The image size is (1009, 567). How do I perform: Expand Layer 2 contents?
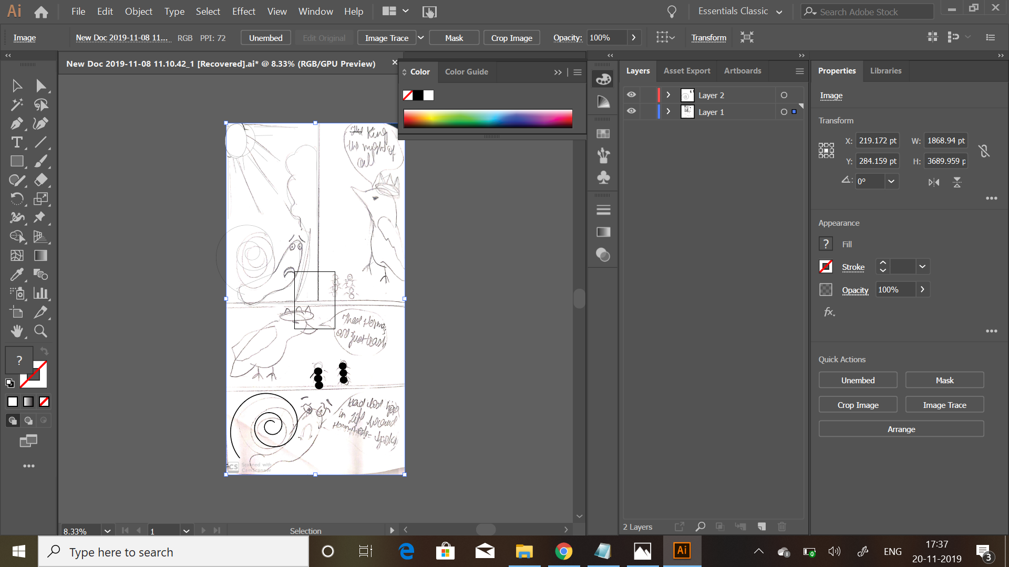pos(668,95)
